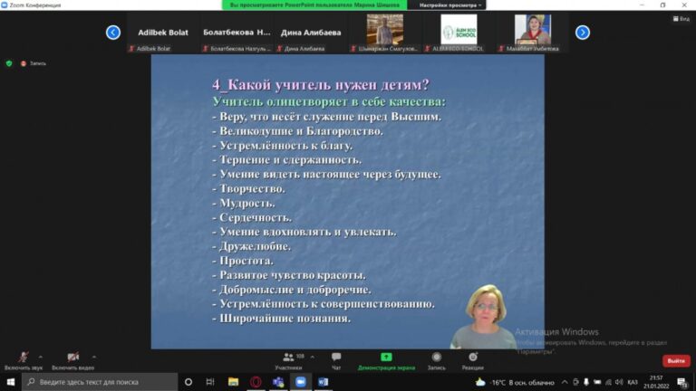Image resolution: width=696 pixels, height=391 pixels.
Task: Open Windows Start menu
Action: [10, 382]
